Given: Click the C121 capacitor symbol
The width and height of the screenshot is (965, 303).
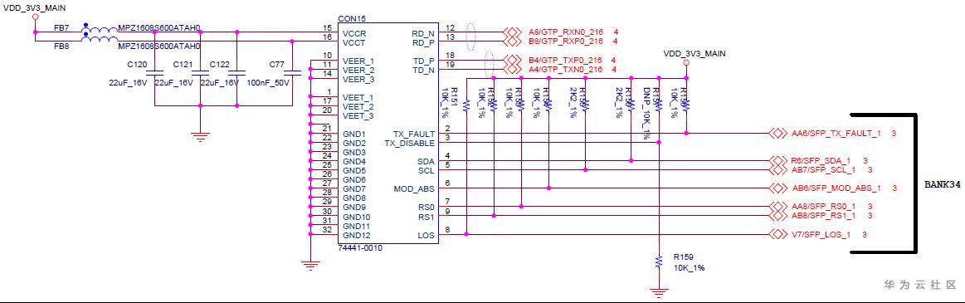Looking at the screenshot, I should pos(200,73).
